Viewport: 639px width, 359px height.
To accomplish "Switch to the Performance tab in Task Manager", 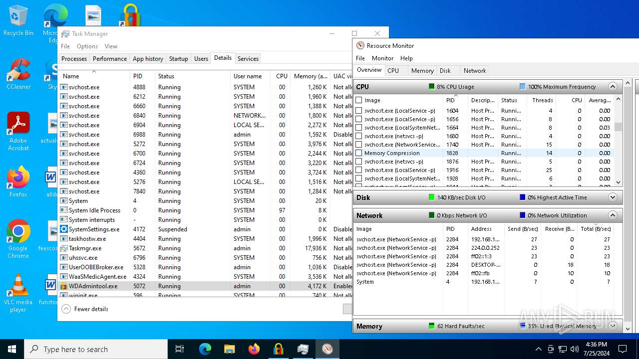I will [x=110, y=59].
